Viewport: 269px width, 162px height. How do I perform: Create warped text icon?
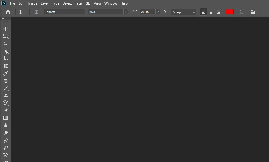click(241, 12)
